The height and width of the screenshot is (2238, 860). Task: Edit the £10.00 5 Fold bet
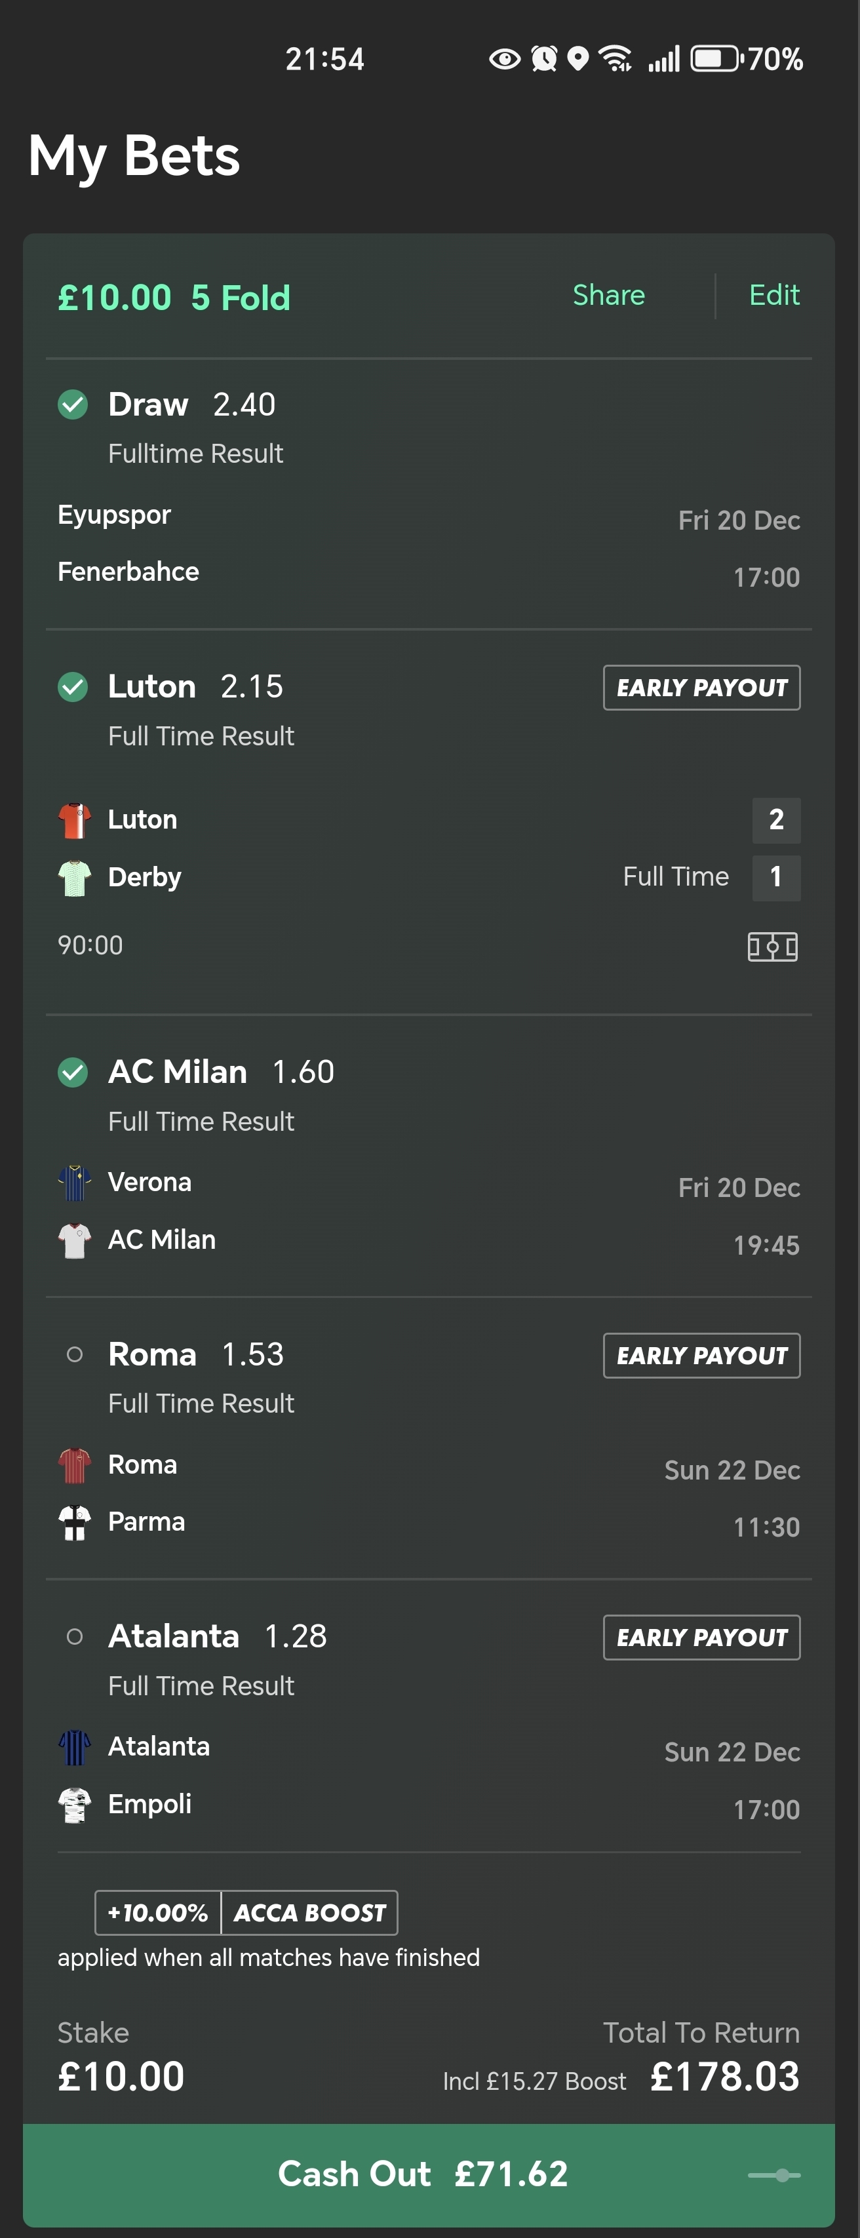click(x=774, y=296)
